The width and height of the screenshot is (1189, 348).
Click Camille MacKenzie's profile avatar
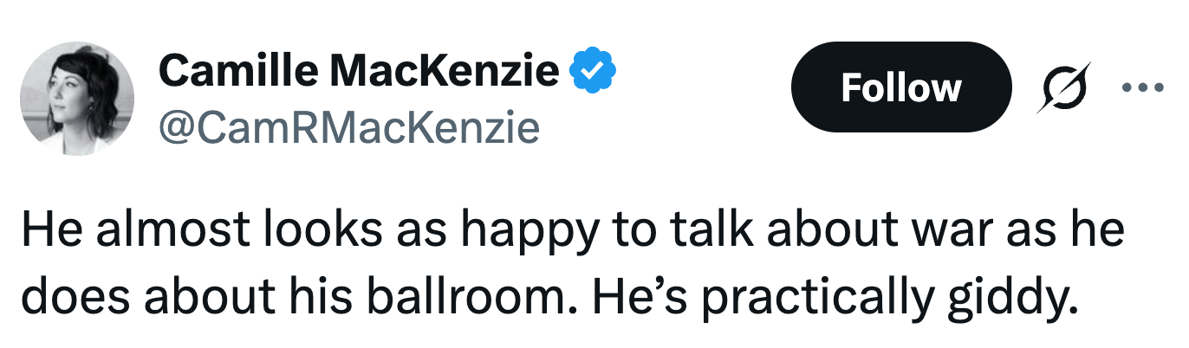coord(77,99)
